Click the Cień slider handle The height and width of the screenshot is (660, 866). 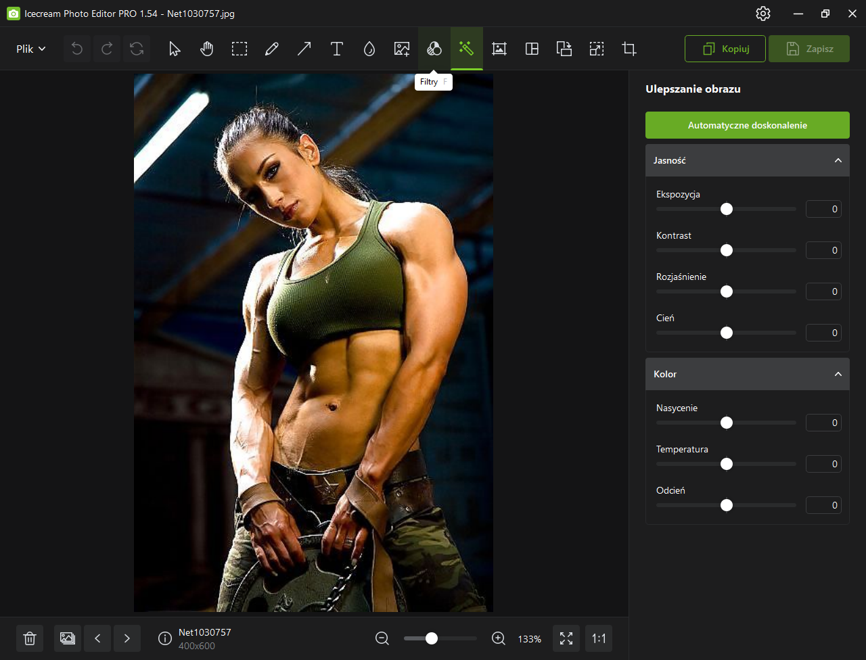[727, 333]
